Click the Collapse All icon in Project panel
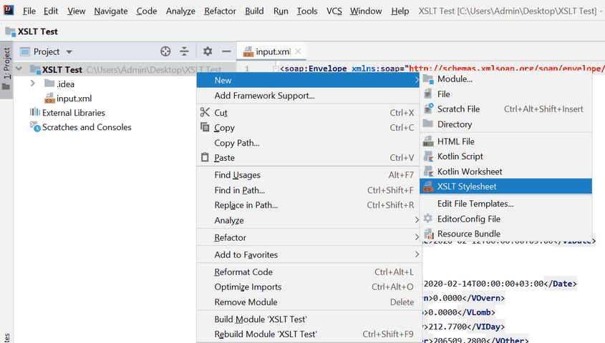 click(x=185, y=51)
